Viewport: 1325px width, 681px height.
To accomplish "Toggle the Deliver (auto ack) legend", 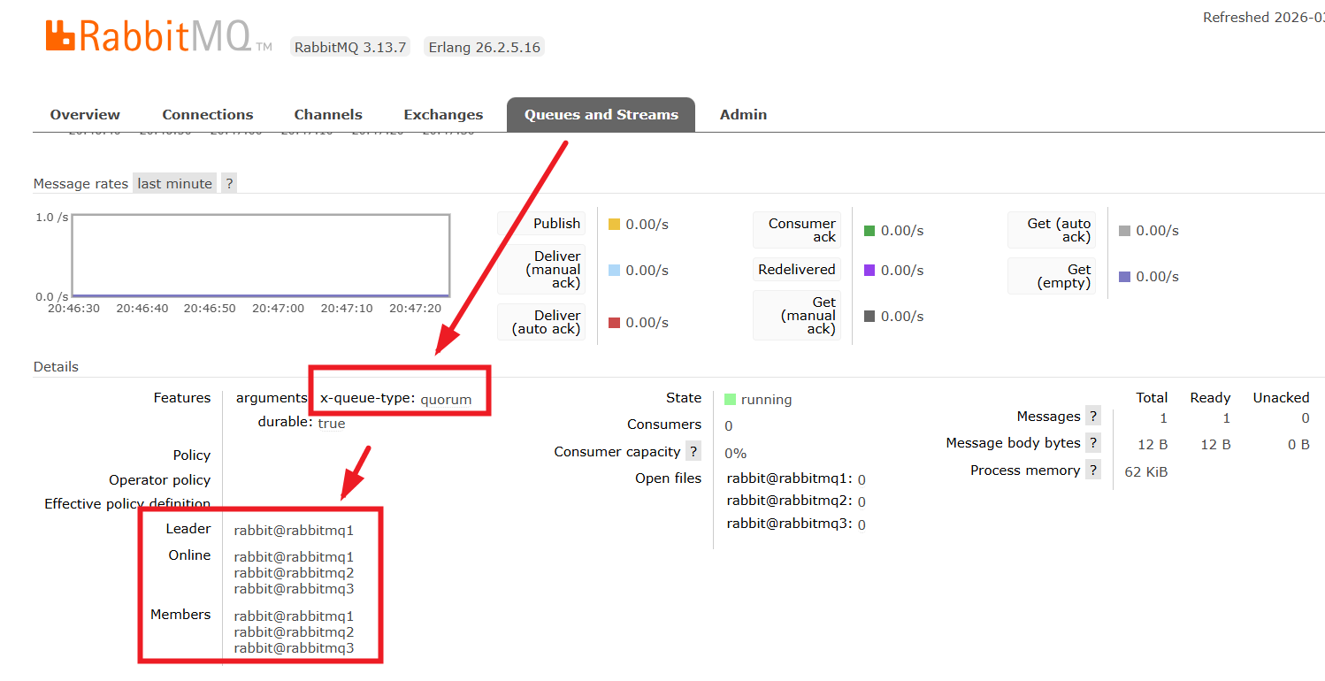I will click(541, 322).
